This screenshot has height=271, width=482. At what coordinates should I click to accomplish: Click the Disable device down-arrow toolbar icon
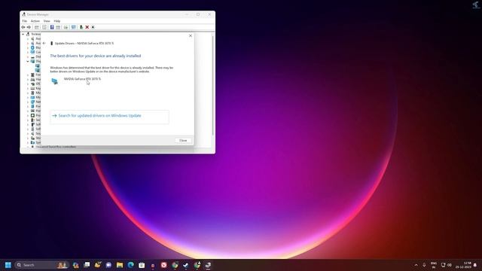tap(93, 27)
